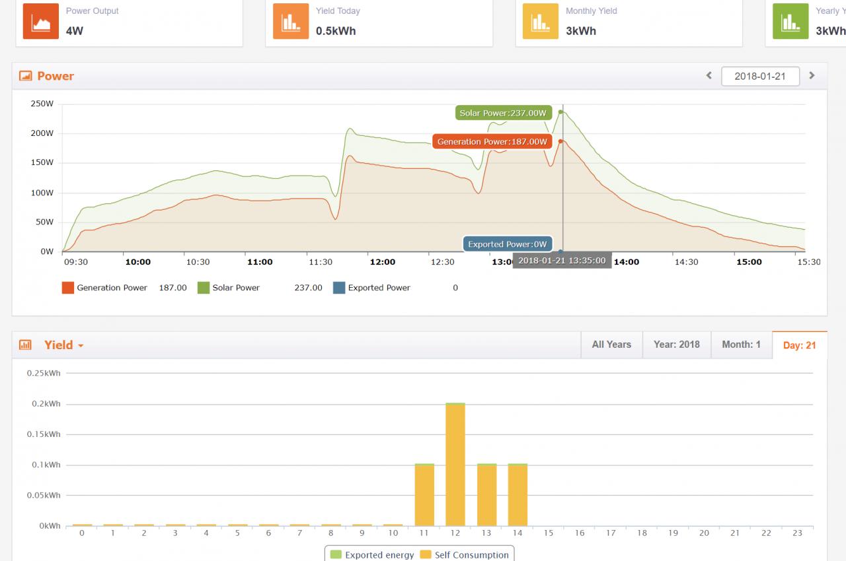Click the 12:00 time axis label

(x=383, y=262)
